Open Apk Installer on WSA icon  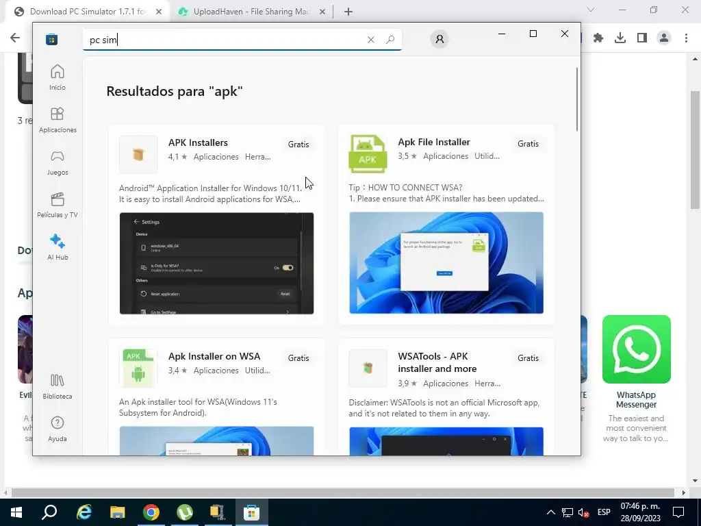138,368
